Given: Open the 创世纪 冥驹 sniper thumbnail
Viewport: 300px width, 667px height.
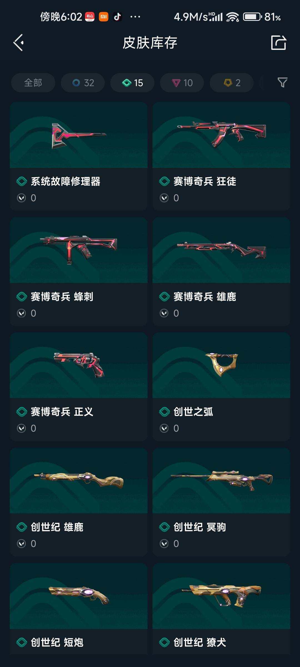Looking at the screenshot, I should coord(221,481).
